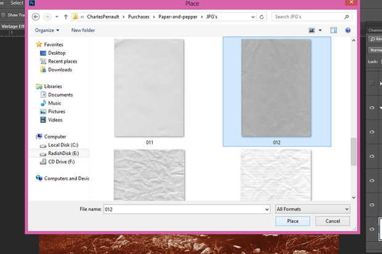The width and height of the screenshot is (382, 254).
Task: Select the 012 gray paper thumbnail
Action: (276, 88)
